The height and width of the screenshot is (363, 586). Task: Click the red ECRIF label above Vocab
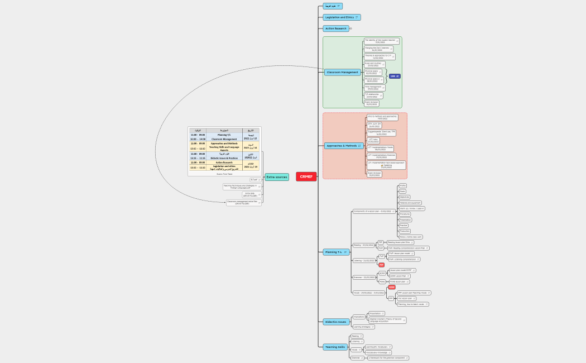pos(391,287)
